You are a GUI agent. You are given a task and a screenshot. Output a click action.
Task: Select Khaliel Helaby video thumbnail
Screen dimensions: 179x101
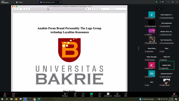tap(166, 82)
